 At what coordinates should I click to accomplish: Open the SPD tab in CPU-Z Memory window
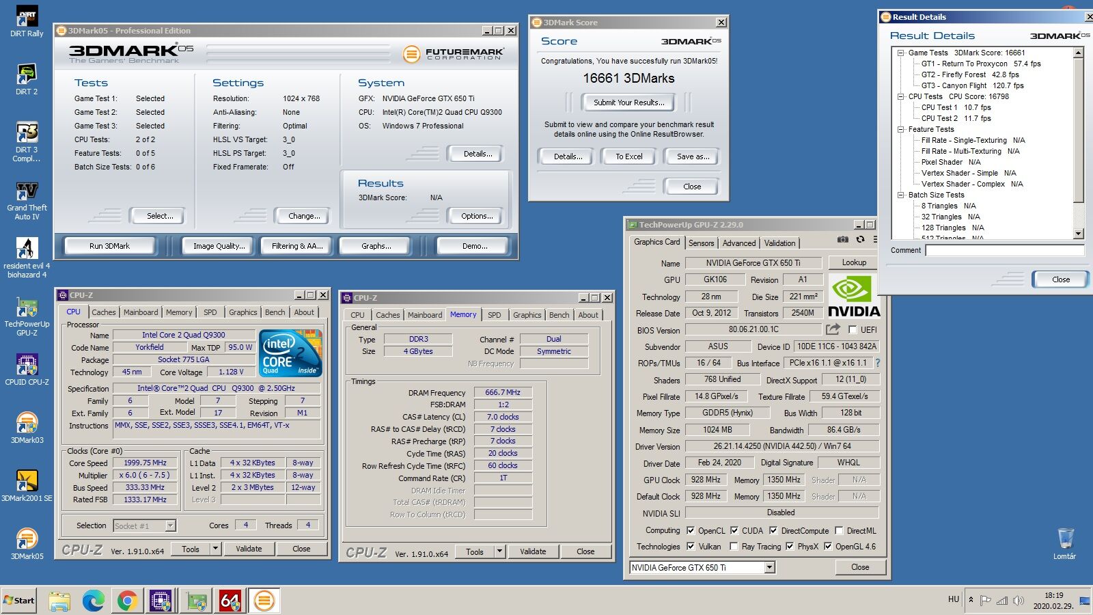tap(494, 315)
